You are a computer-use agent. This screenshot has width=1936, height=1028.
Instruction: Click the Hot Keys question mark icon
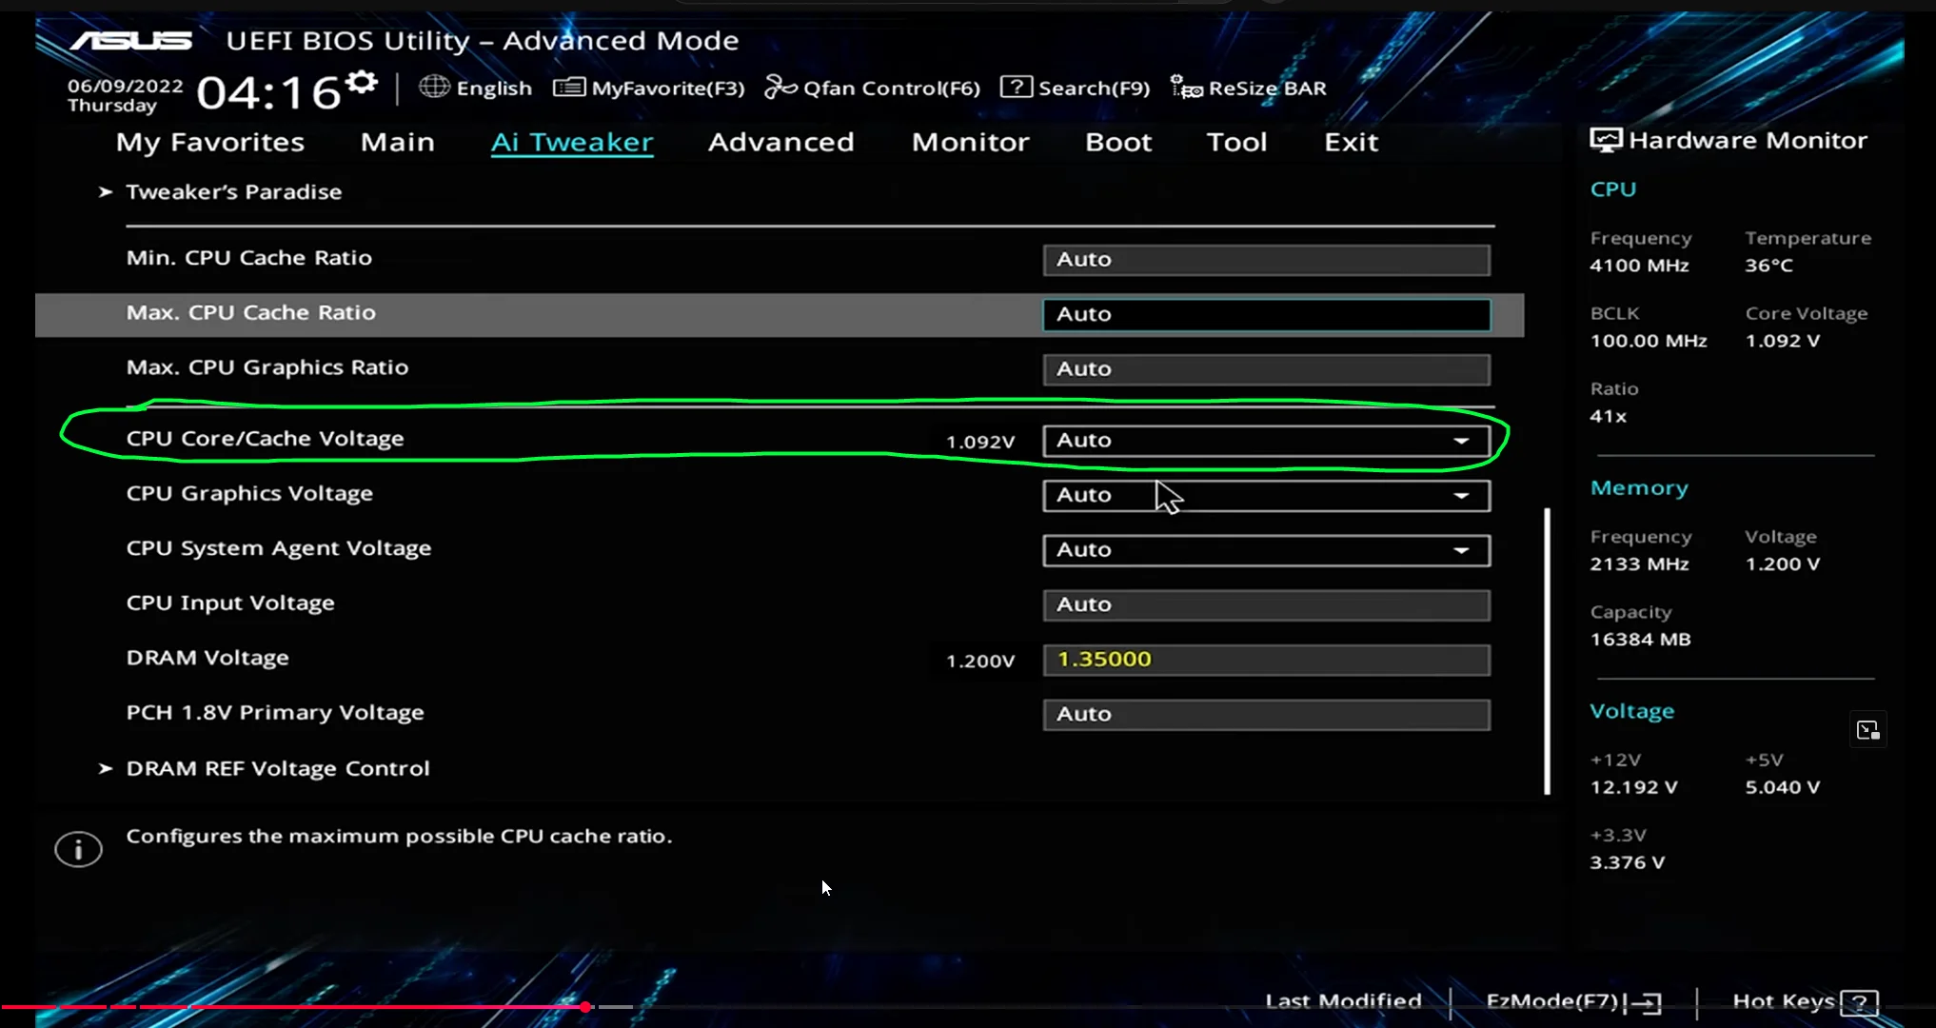[x=1858, y=1002]
